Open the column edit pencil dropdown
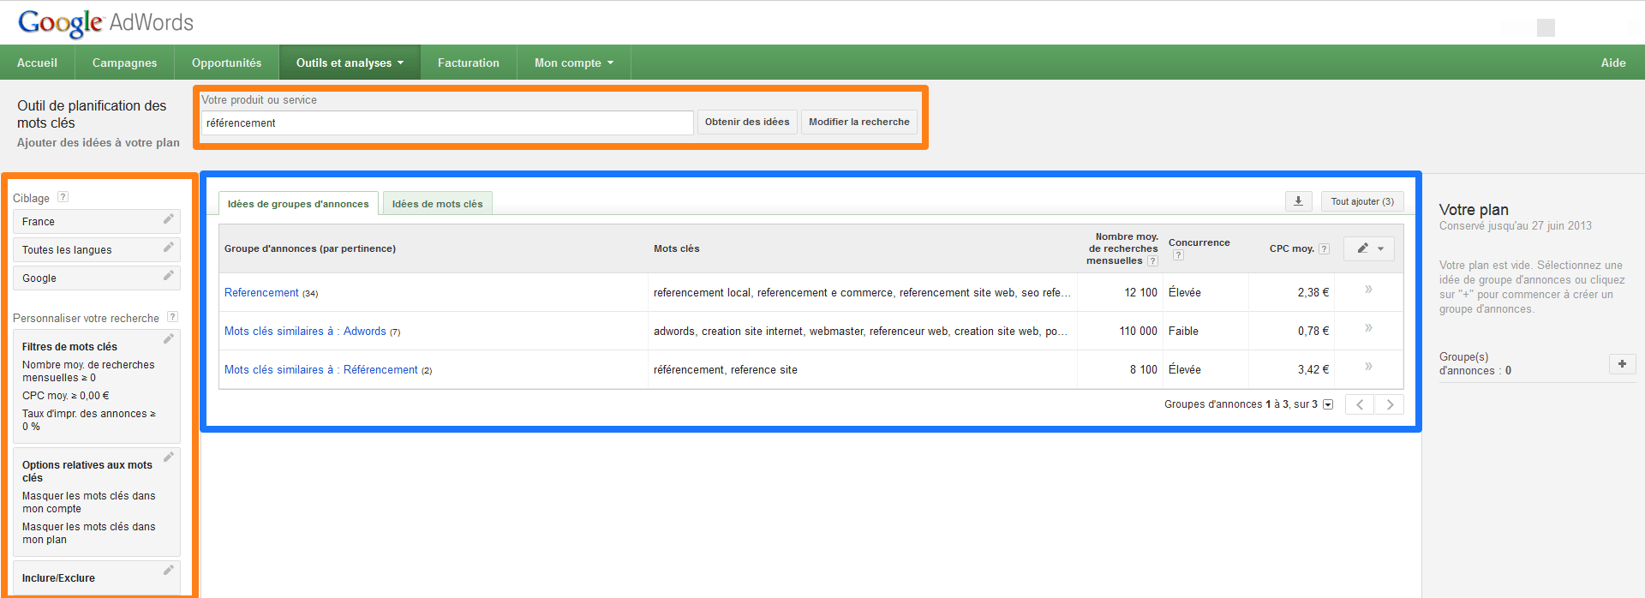 [x=1369, y=248]
